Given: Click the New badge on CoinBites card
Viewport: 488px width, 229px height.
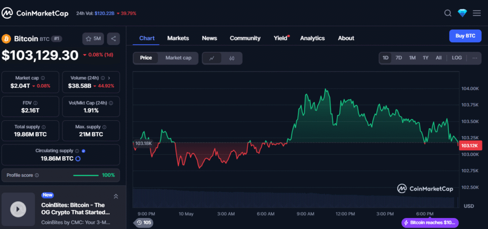Looking at the screenshot, I should 47,195.
